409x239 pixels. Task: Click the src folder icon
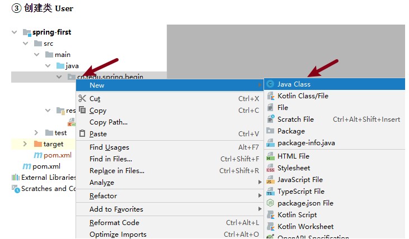[x=38, y=43]
